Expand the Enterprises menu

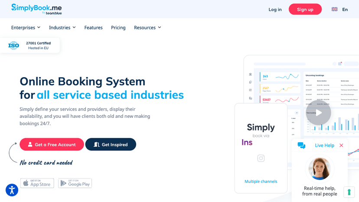[26, 27]
